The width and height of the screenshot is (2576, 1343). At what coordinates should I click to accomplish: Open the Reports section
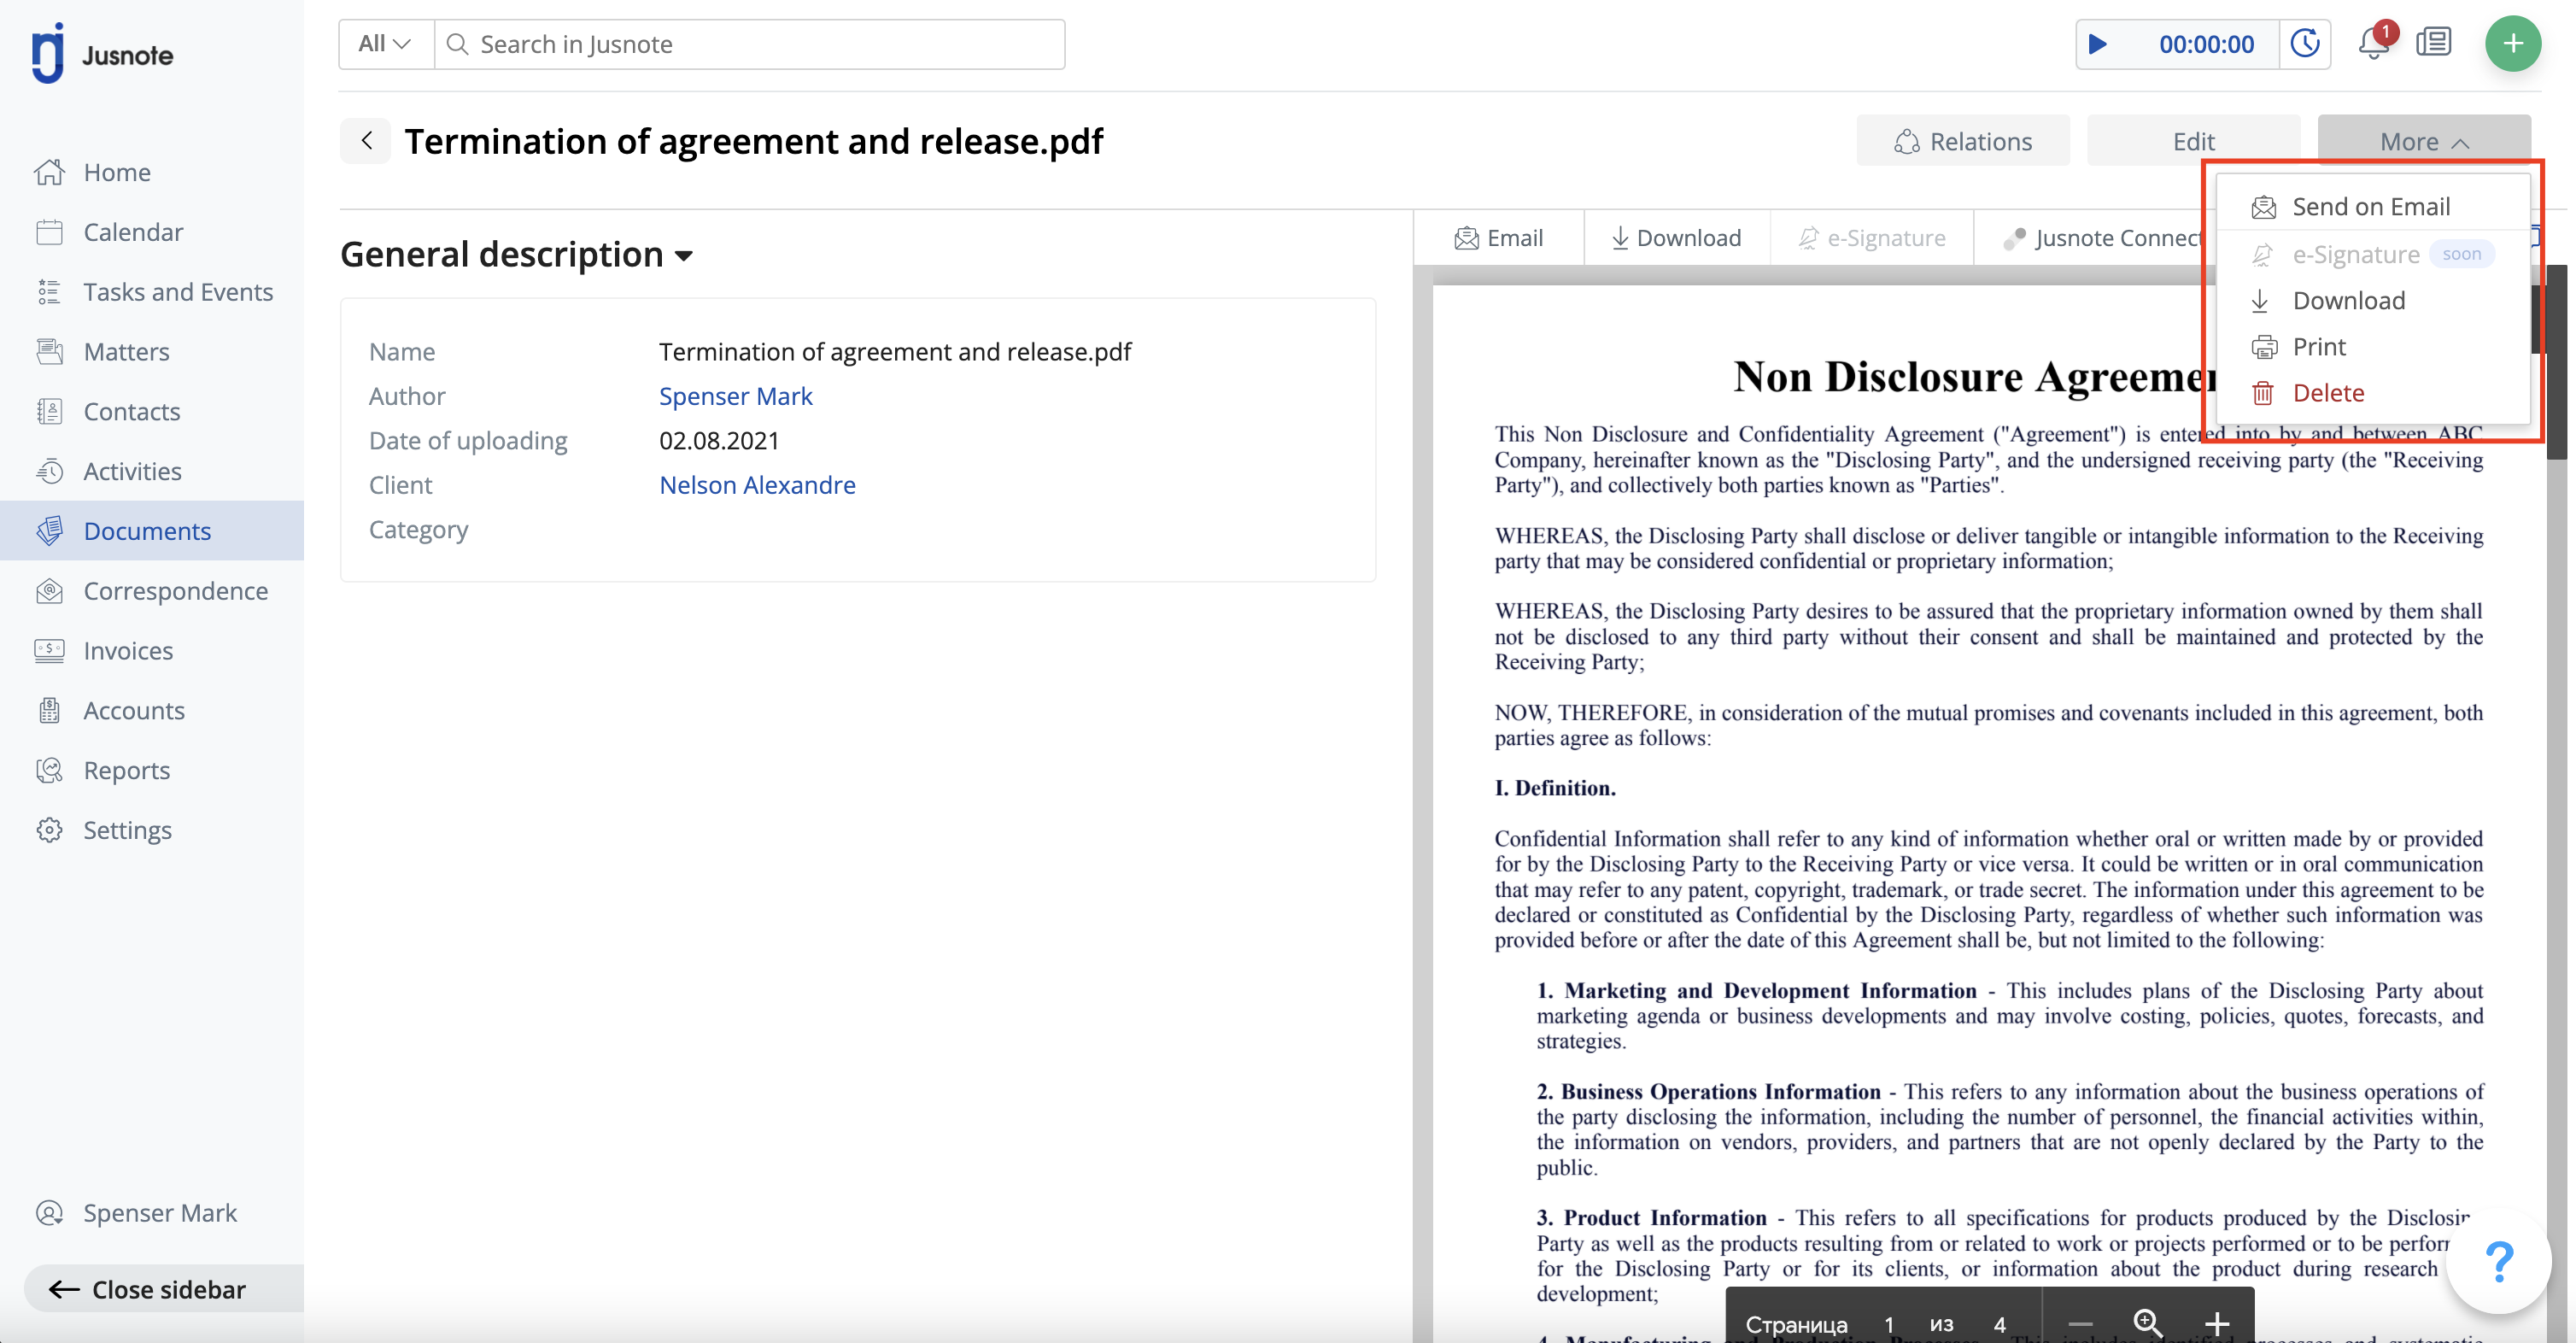[x=126, y=770]
